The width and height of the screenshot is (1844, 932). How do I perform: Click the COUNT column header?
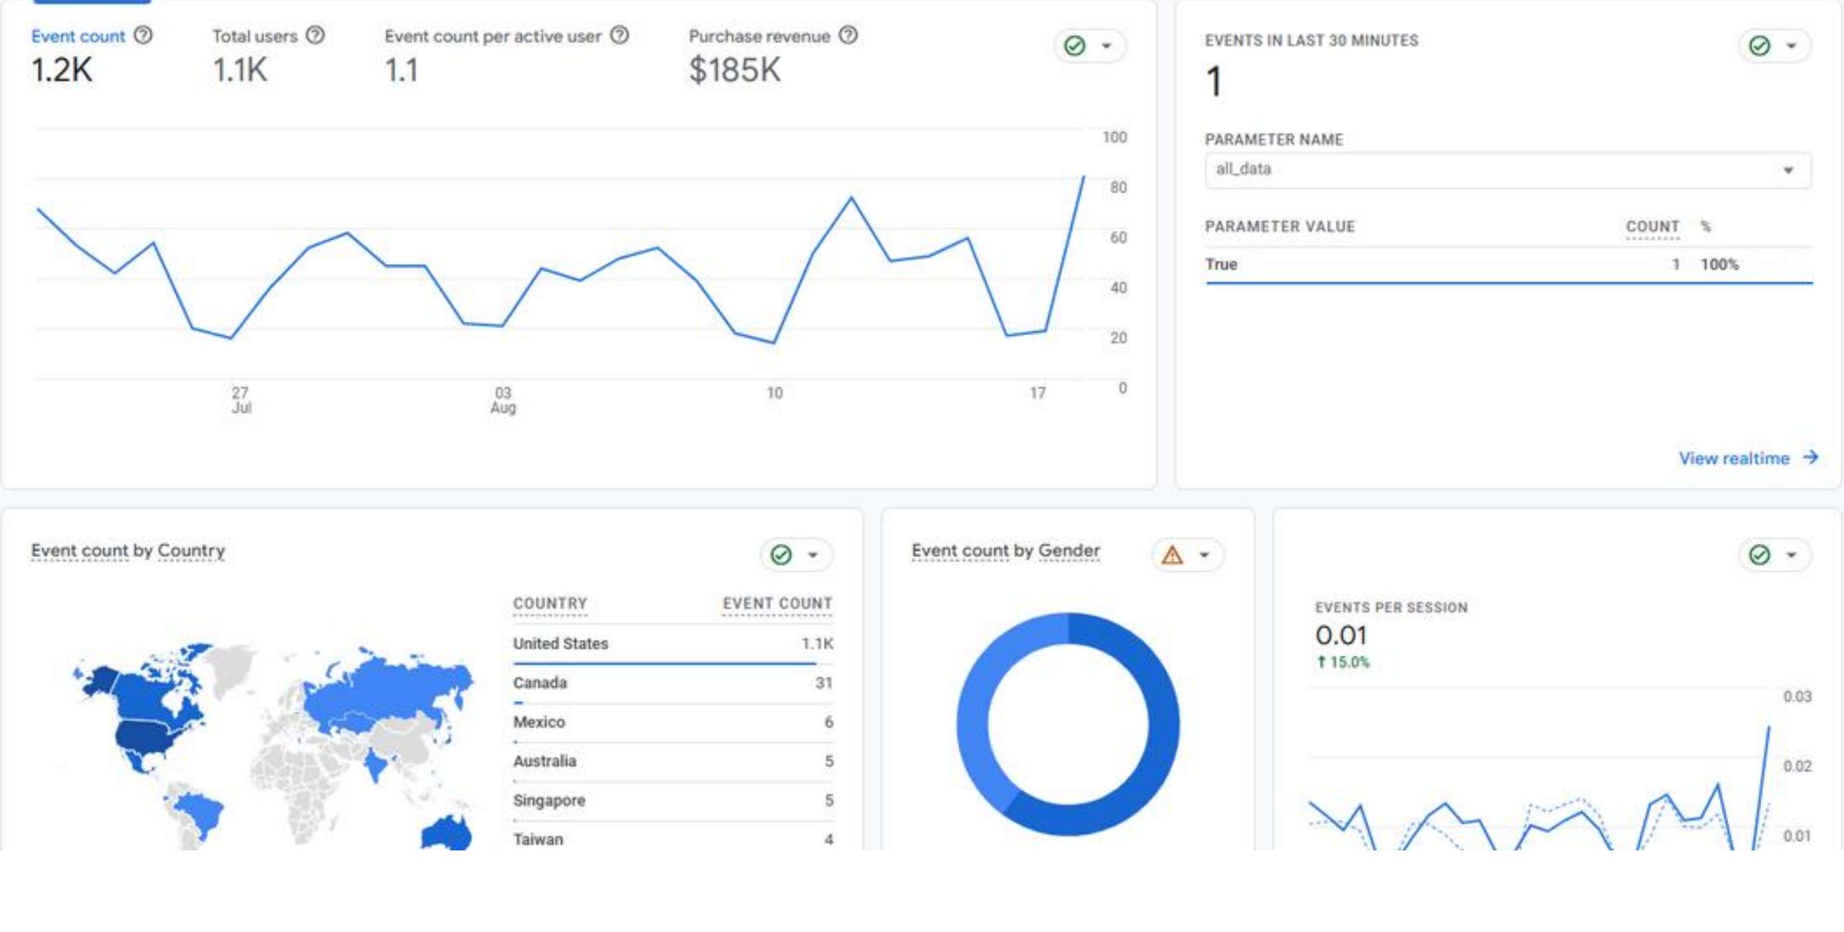click(x=1652, y=226)
